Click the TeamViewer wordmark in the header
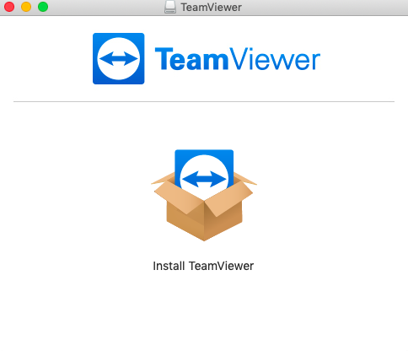This screenshot has width=408, height=351. tap(238, 59)
